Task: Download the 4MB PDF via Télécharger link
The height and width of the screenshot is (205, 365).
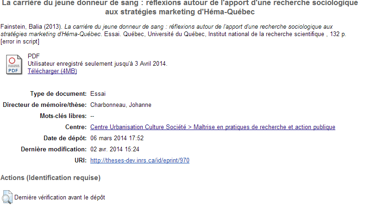Action: [52, 71]
